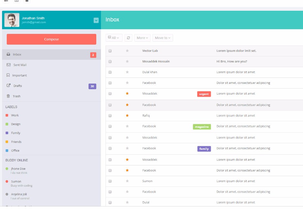Filter by the Office label
The height and width of the screenshot is (209, 303).
(15, 151)
